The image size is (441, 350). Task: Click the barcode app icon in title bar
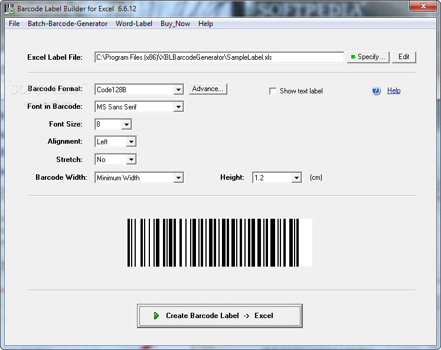pyautogui.click(x=9, y=8)
